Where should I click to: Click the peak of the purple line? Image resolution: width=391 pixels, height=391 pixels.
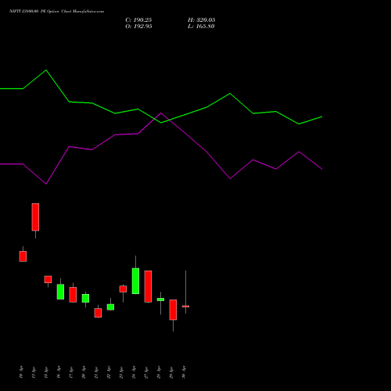(x=160, y=113)
